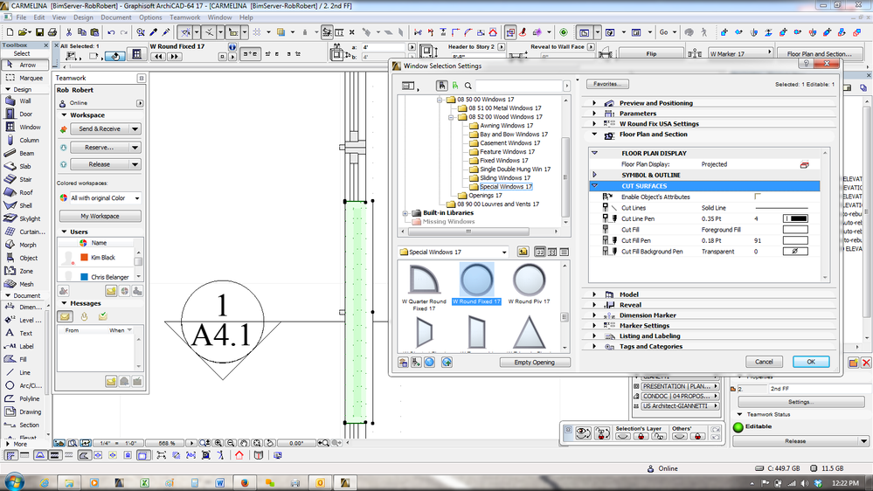The width and height of the screenshot is (873, 491).
Task: Toggle the eye icon in layer palette
Action: 582,433
